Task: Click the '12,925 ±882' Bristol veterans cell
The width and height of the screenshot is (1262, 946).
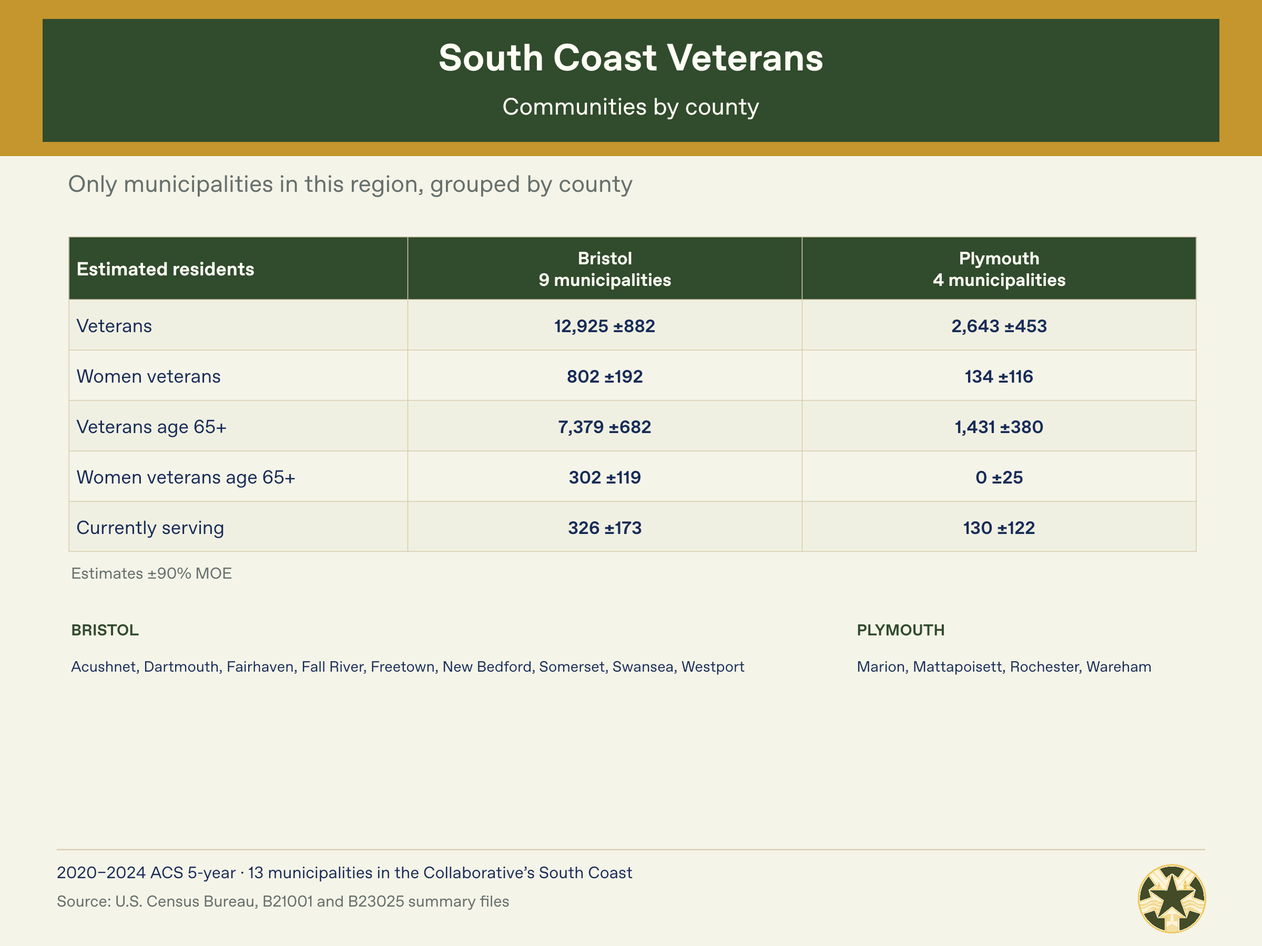Action: coord(605,326)
